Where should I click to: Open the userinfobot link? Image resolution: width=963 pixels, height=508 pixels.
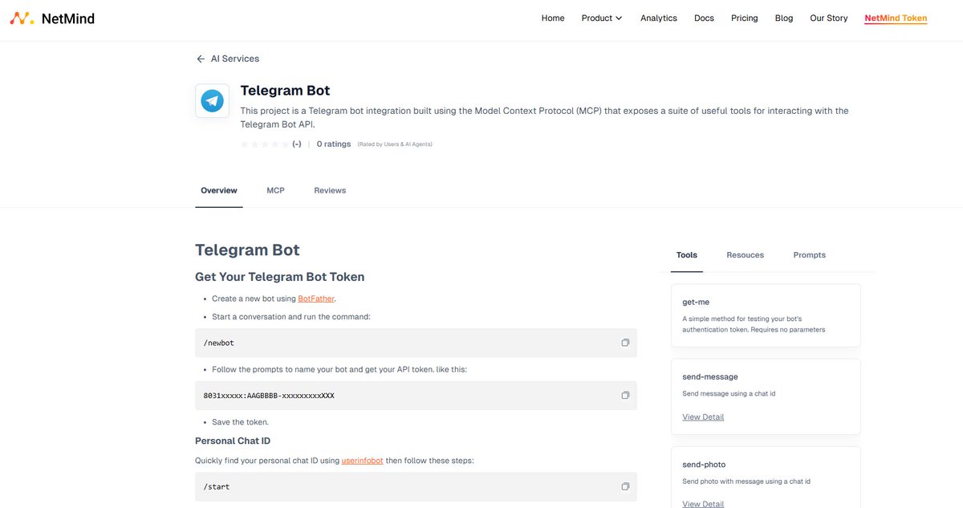363,461
